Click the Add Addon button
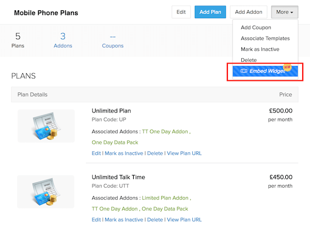The width and height of the screenshot is (310, 226). (x=248, y=11)
